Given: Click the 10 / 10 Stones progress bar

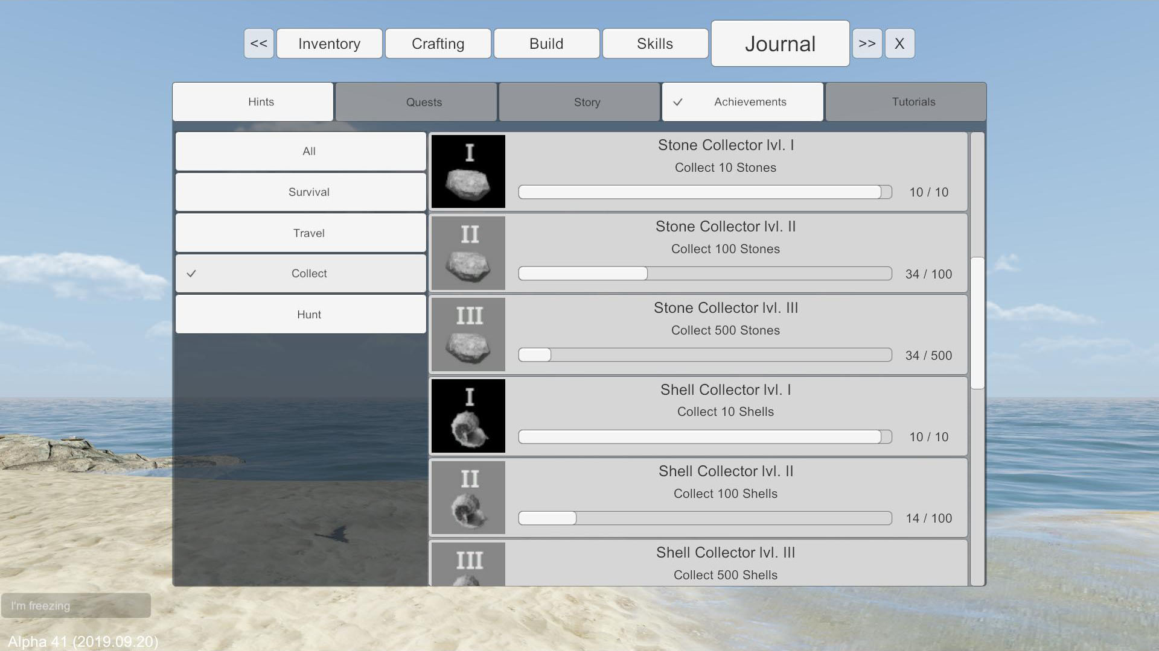Looking at the screenshot, I should click(x=705, y=192).
